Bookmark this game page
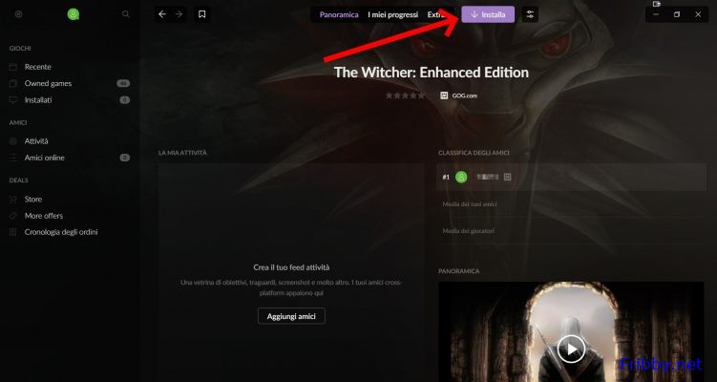This screenshot has height=382, width=717. (202, 14)
